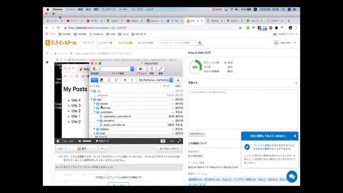Expand the channels folder
The height and width of the screenshot is (193, 343).
tap(94, 108)
